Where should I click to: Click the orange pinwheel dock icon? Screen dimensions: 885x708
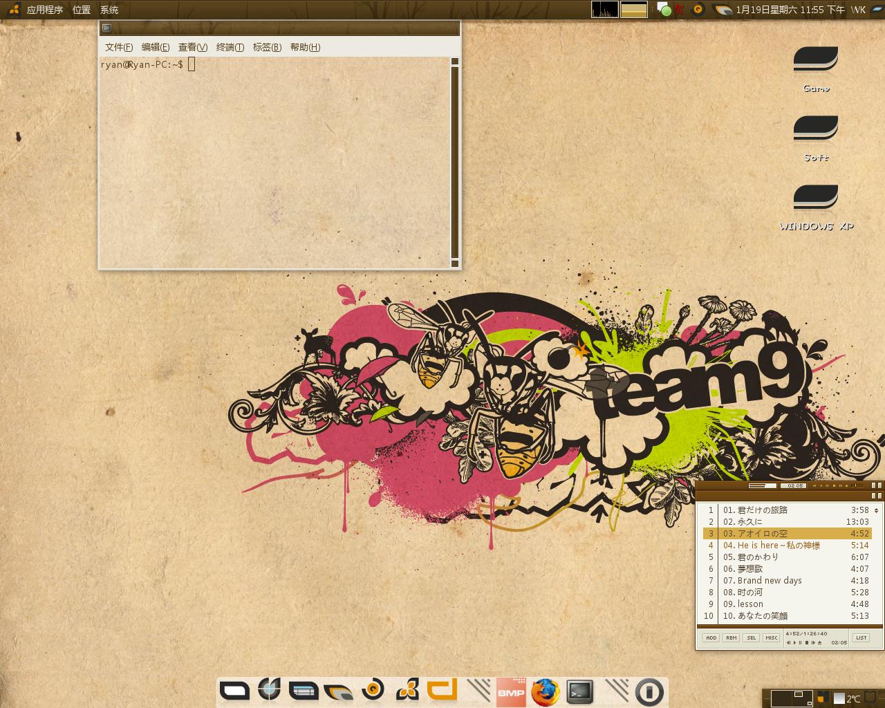(x=407, y=690)
